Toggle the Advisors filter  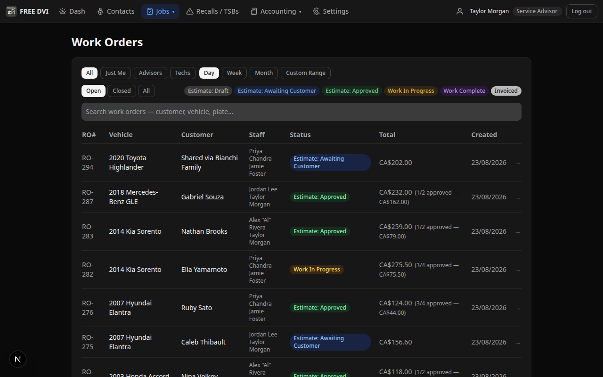pyautogui.click(x=150, y=73)
